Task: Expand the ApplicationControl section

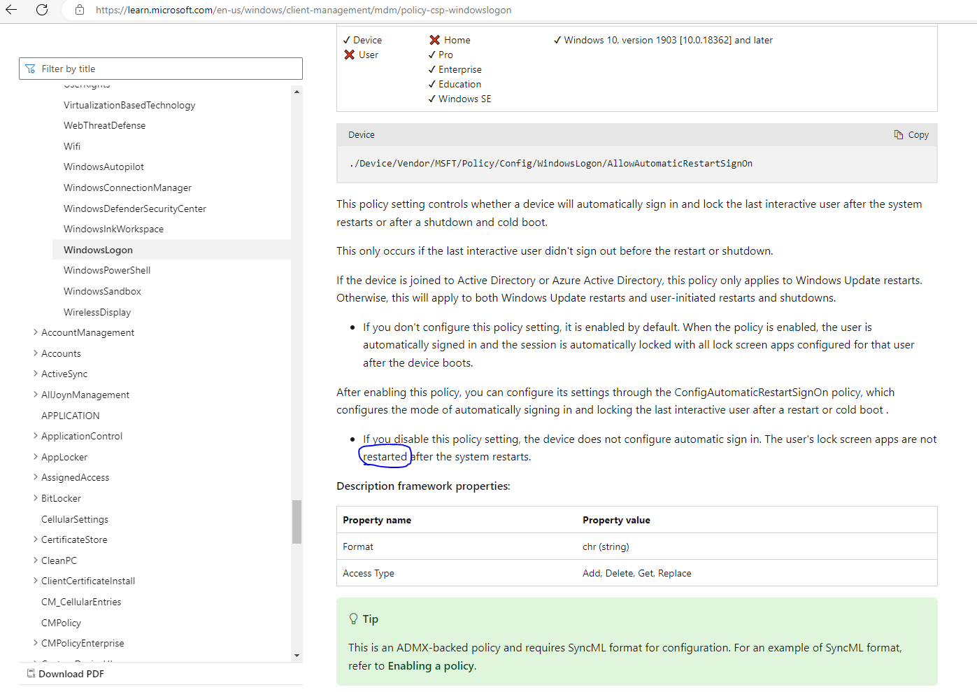Action: [35, 435]
